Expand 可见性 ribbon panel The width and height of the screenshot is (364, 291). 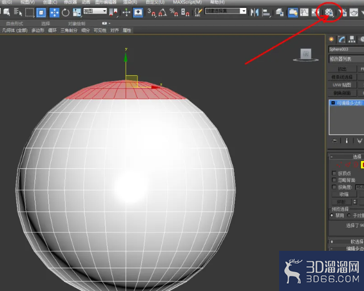coord(100,30)
